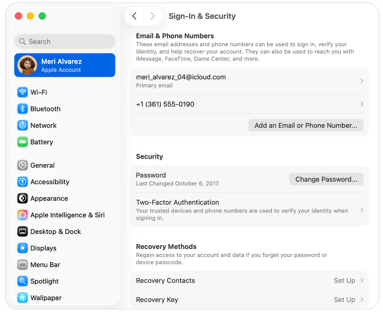The width and height of the screenshot is (383, 312).
Task: Go forward with the right arrow
Action: coord(153,16)
